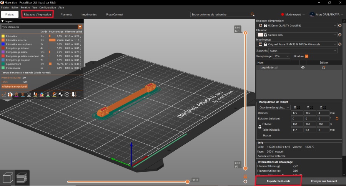This screenshot has width=346, height=186.
Task: Open the vertical slider settings cog icon
Action: pos(245,182)
